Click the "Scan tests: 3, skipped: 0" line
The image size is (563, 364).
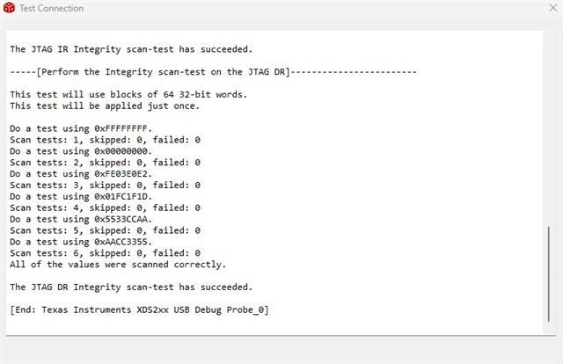click(105, 186)
